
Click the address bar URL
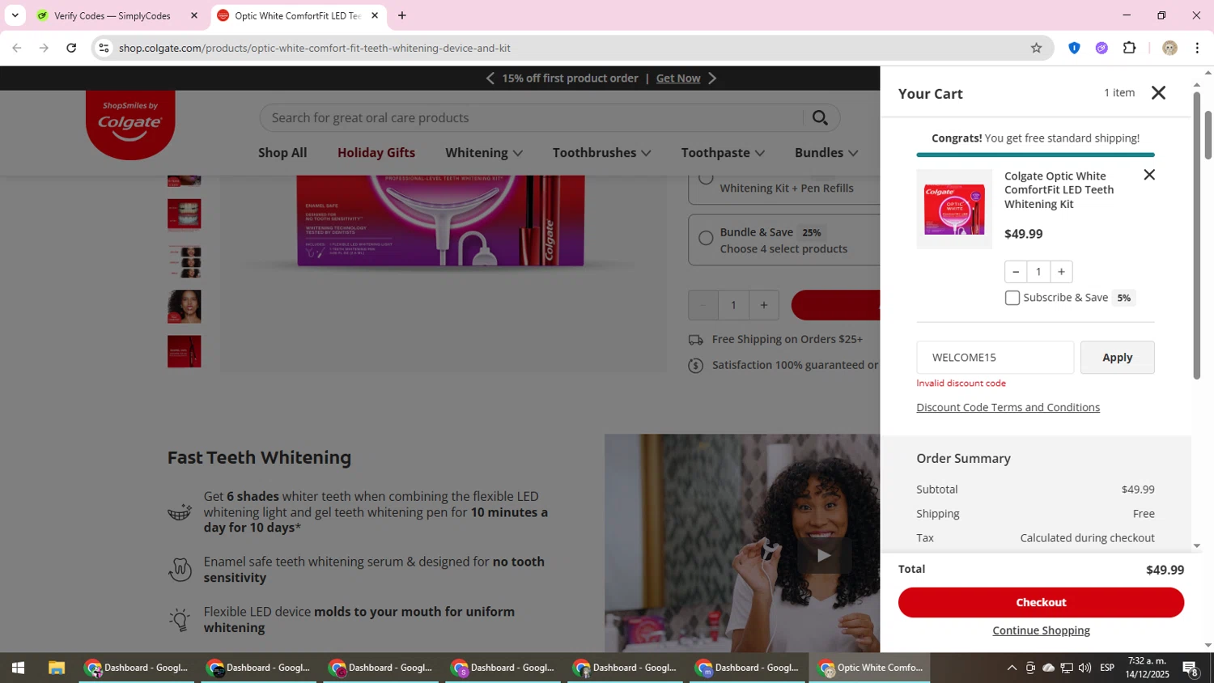(x=315, y=48)
